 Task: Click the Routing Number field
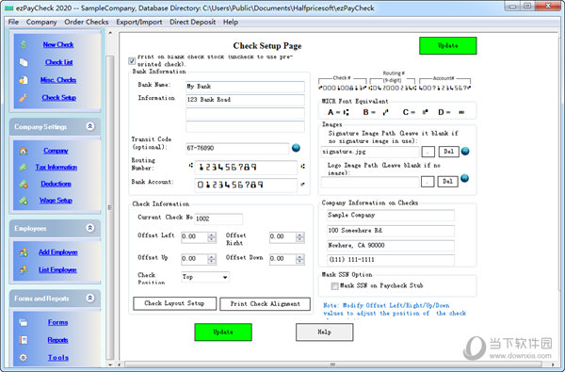(x=246, y=168)
